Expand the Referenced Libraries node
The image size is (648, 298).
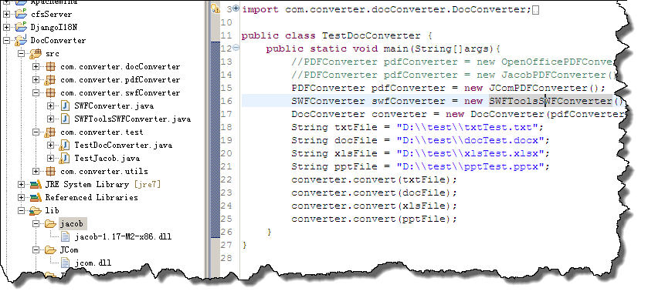21,197
